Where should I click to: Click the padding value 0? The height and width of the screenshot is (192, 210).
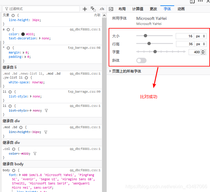28,57
